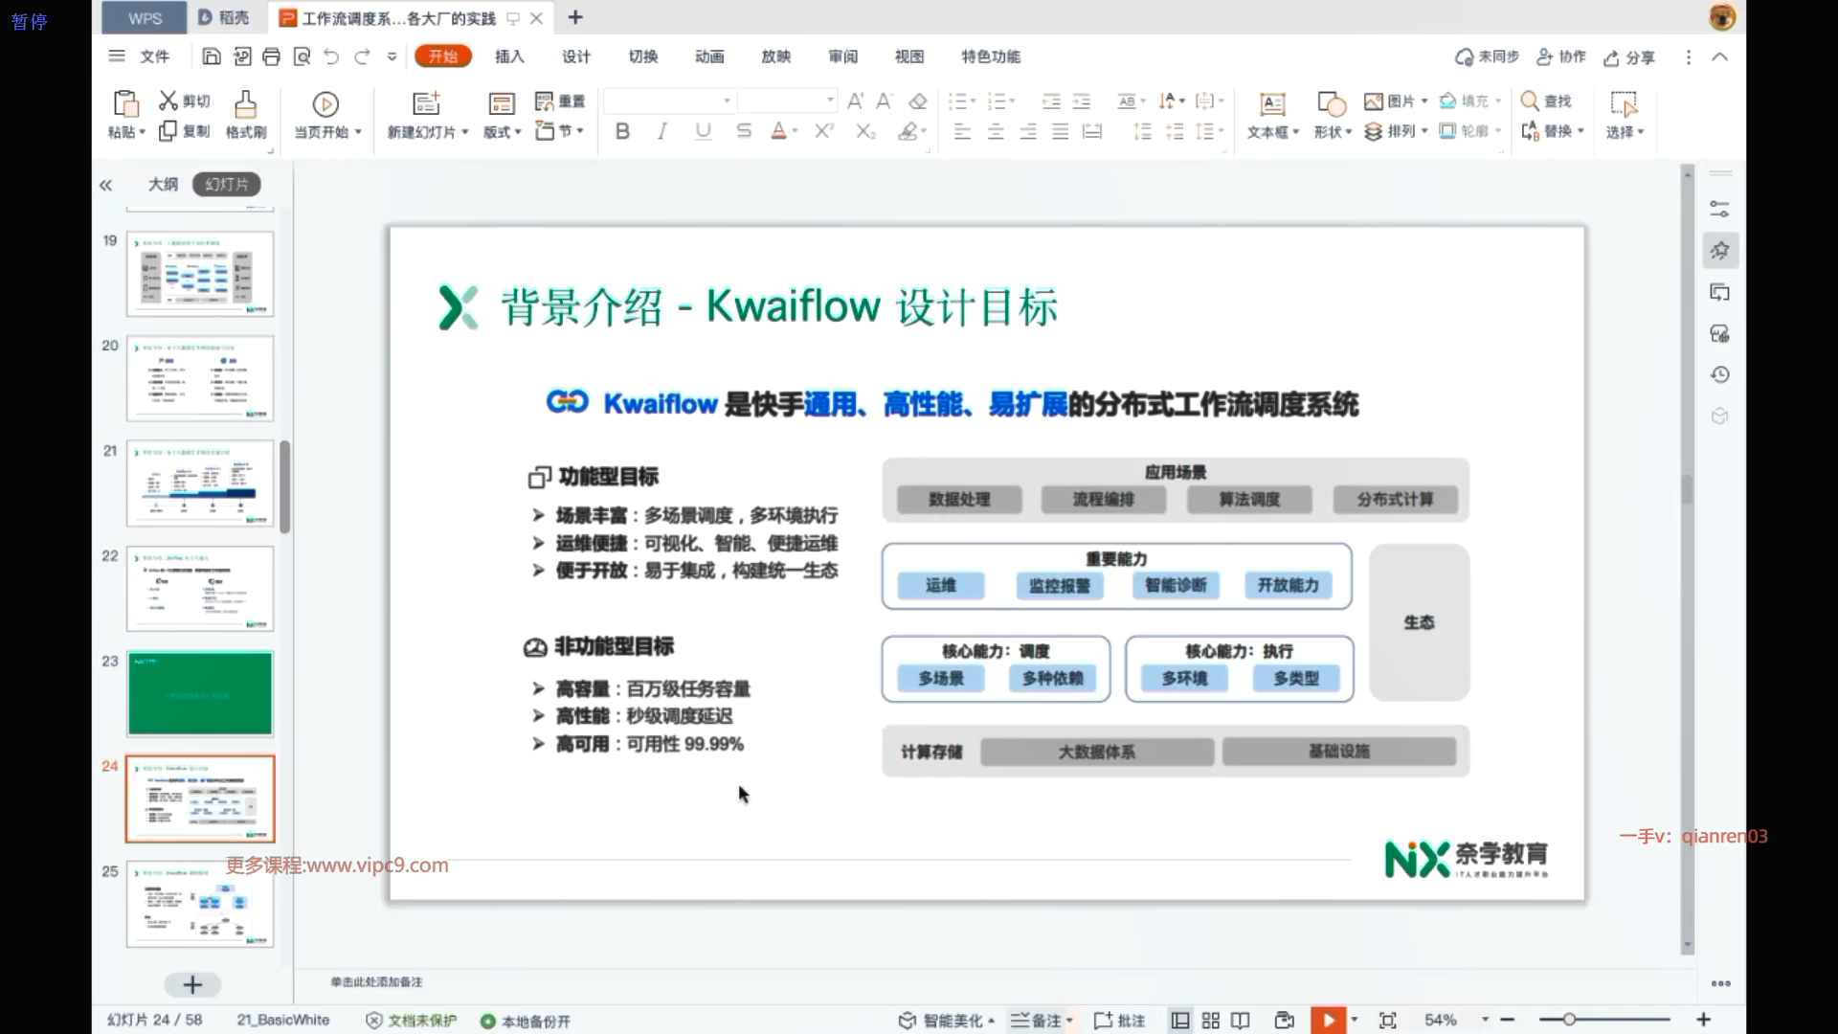Open the text box insert tool
The width and height of the screenshot is (1838, 1034).
coord(1272,103)
